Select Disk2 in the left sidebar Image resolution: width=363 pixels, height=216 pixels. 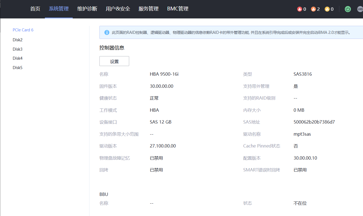(17, 40)
